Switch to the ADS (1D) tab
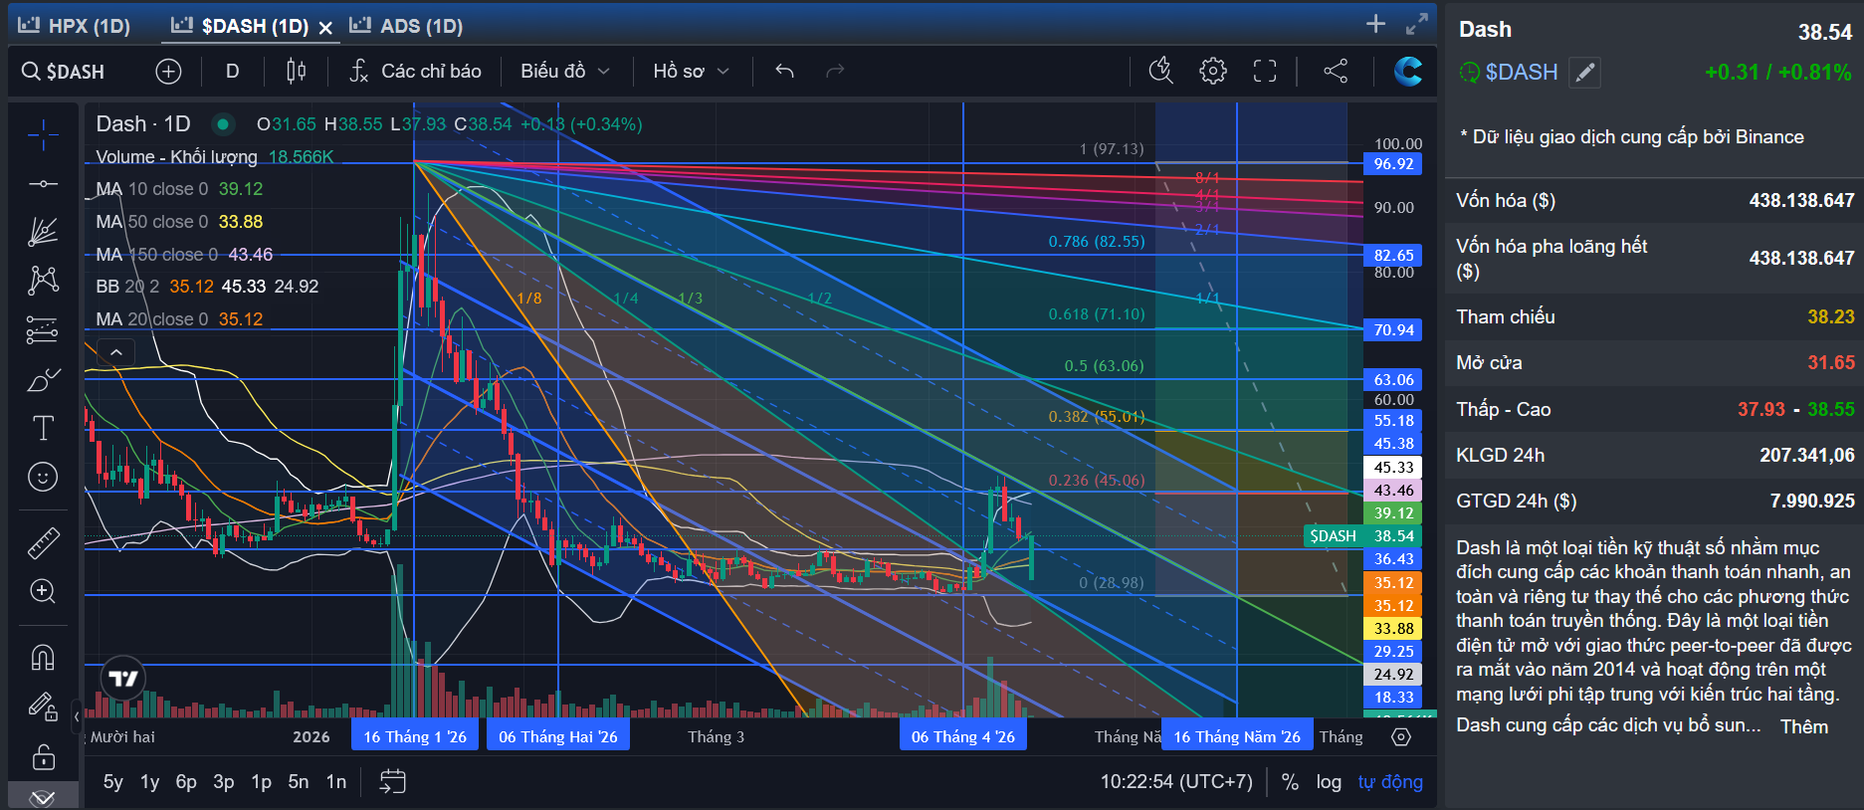 coord(407,26)
